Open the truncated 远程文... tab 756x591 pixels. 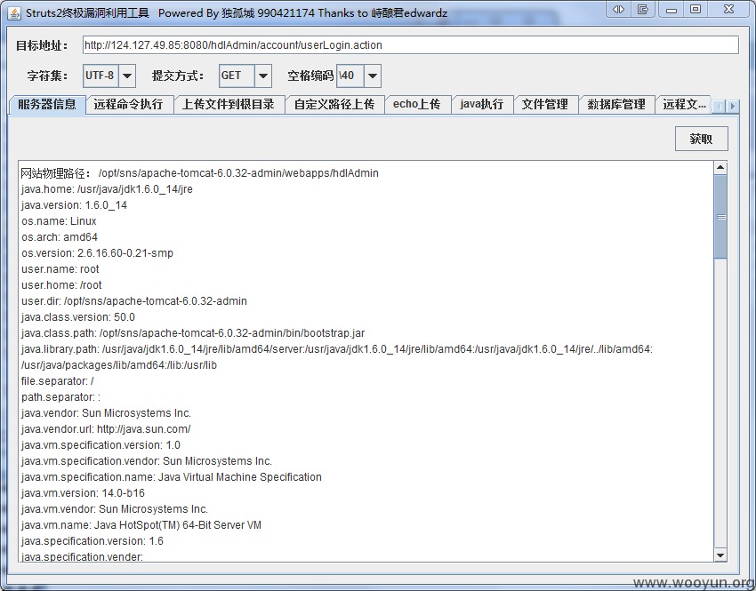point(684,104)
